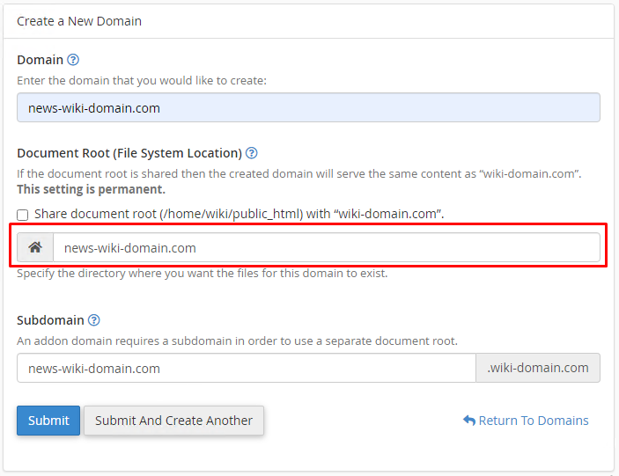Click the help icon beside Domain label
The width and height of the screenshot is (619, 476).
pyautogui.click(x=73, y=60)
